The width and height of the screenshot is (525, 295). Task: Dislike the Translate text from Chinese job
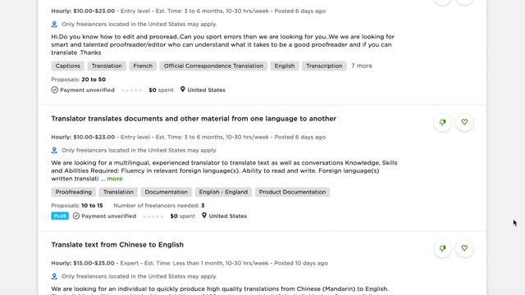pyautogui.click(x=443, y=248)
